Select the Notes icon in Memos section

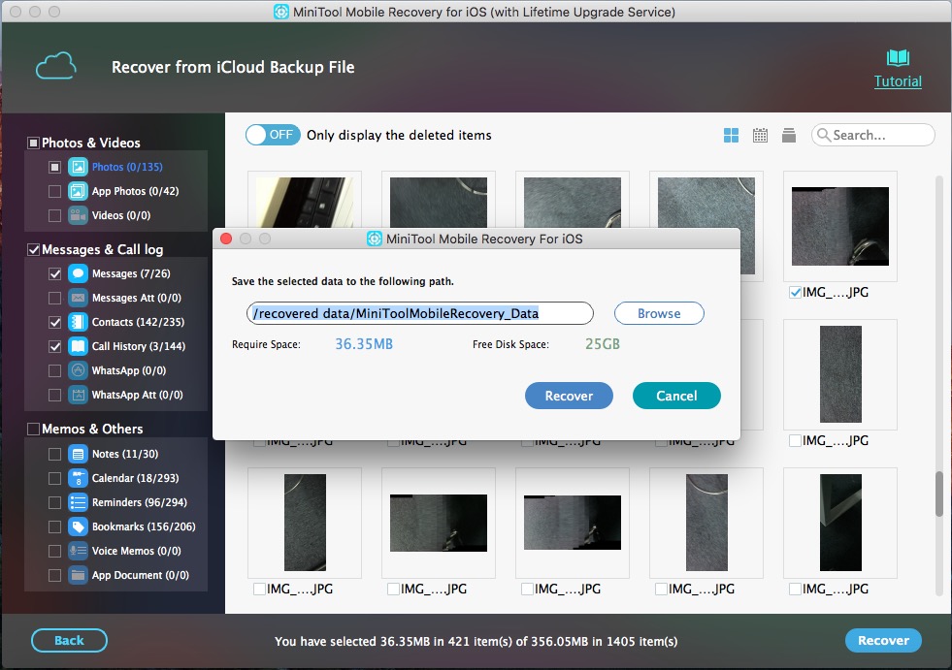(x=79, y=454)
